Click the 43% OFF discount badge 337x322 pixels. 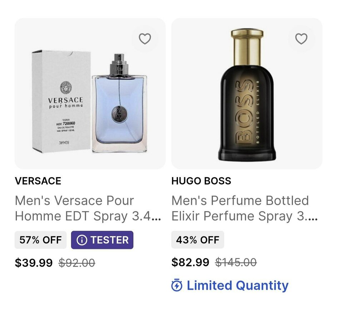[198, 240]
